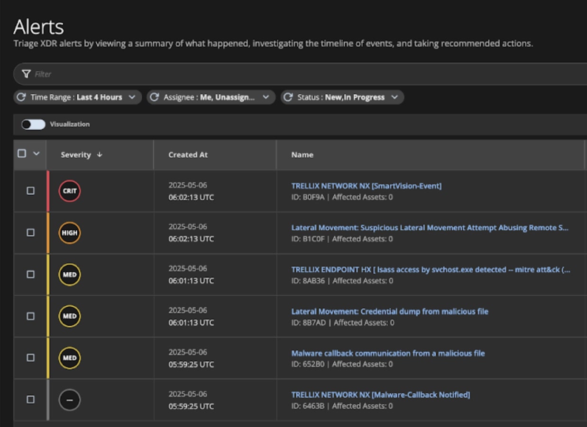Click refresh icon on Assignee filter

point(154,97)
